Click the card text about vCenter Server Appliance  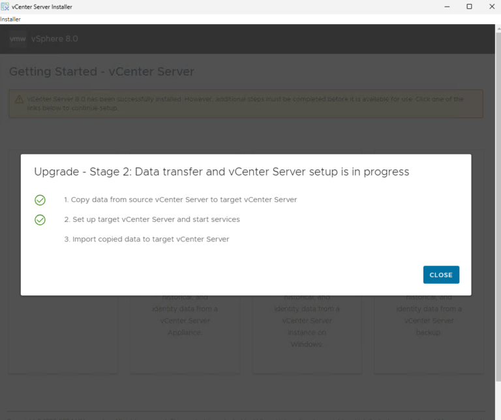pos(185,315)
